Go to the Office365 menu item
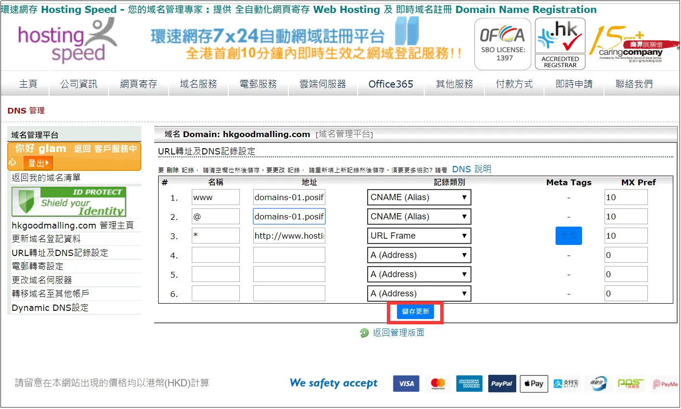Screen dimensions: 681x409 390,84
